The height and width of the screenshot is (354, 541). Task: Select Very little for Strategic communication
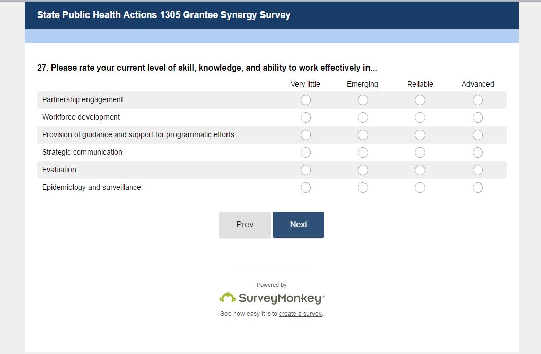pos(306,153)
